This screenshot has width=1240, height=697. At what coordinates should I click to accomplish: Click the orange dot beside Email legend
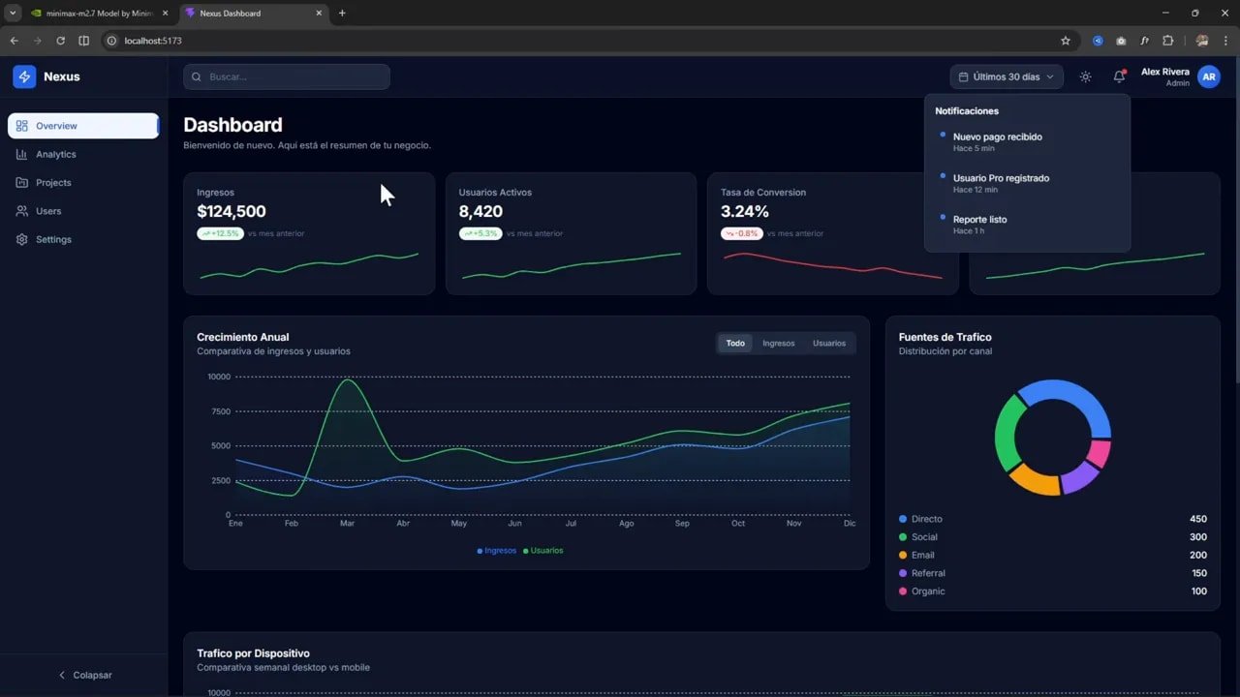tap(903, 555)
